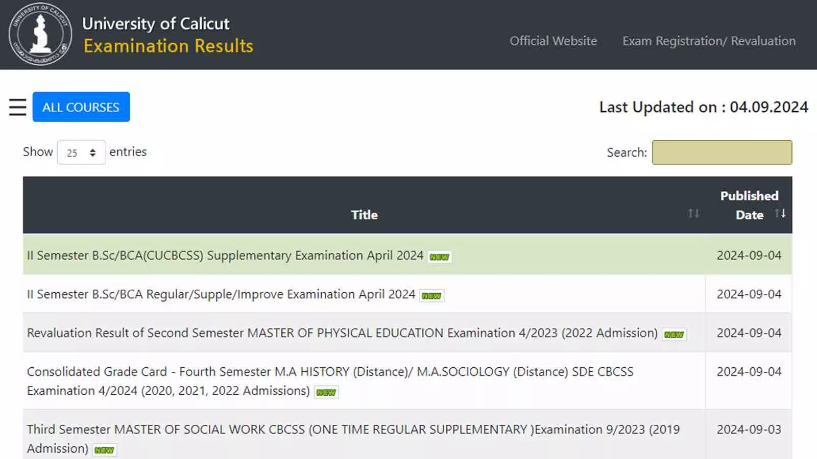Open the hamburger menu icon
The width and height of the screenshot is (817, 459).
[x=17, y=107]
